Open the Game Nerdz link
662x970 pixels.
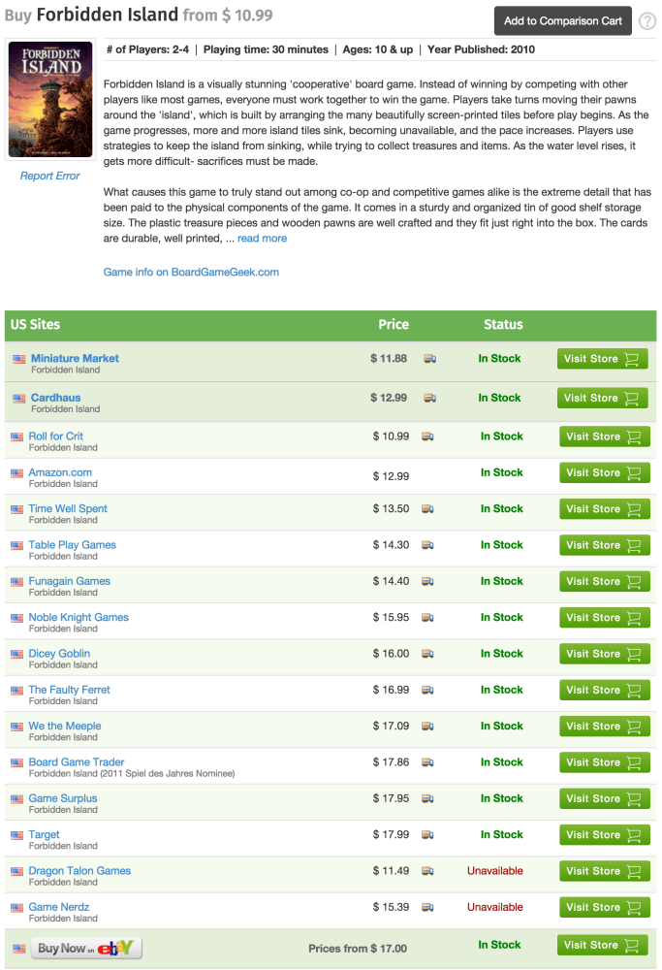tap(59, 907)
